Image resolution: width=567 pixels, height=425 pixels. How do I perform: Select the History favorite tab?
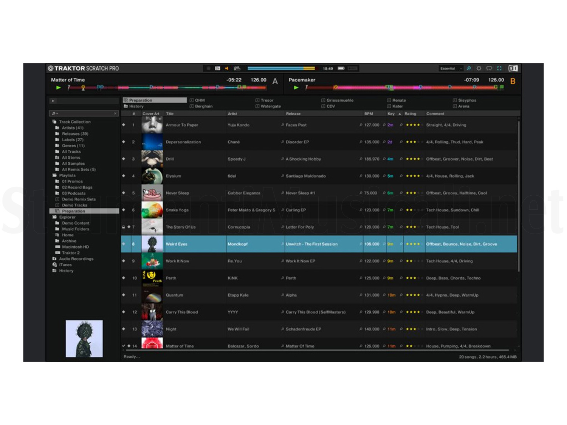(134, 106)
